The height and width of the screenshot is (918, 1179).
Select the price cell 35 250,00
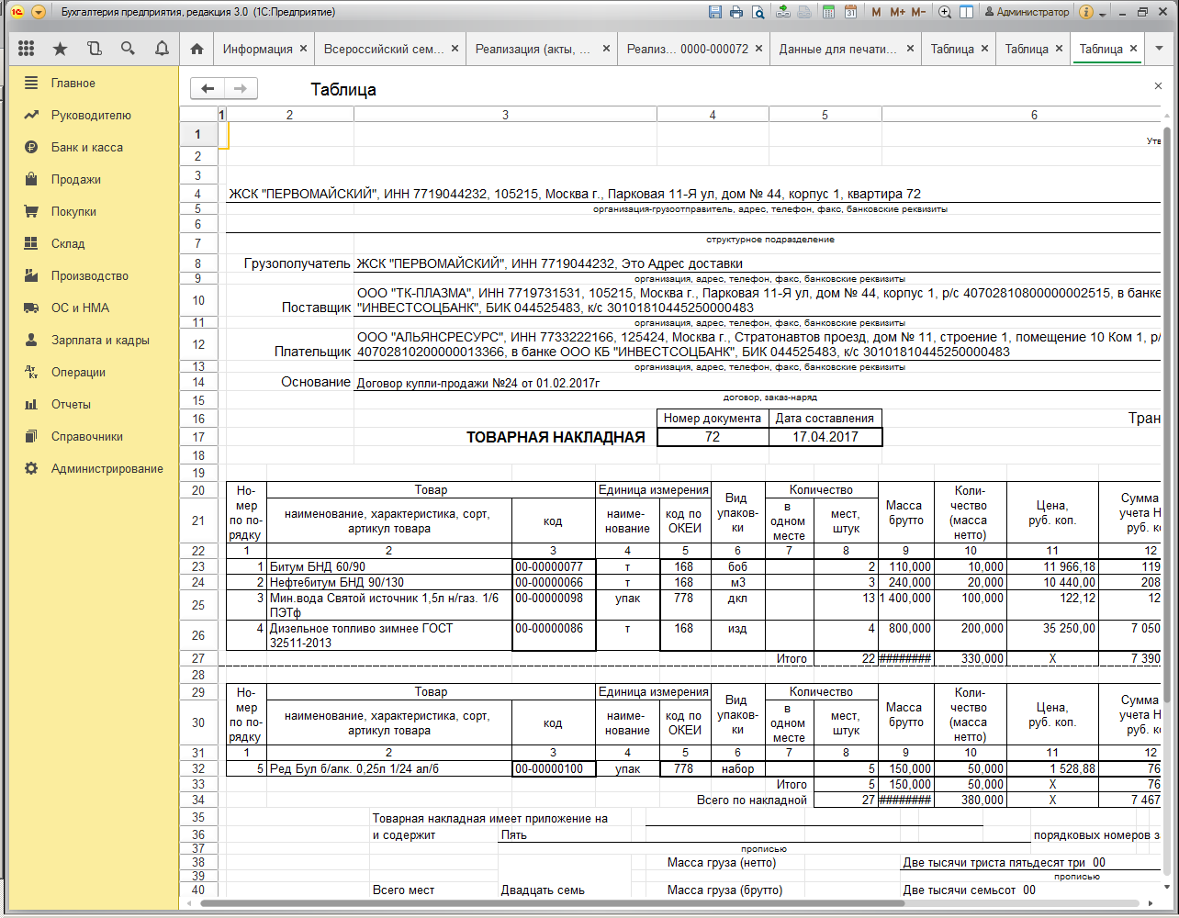coord(1052,635)
